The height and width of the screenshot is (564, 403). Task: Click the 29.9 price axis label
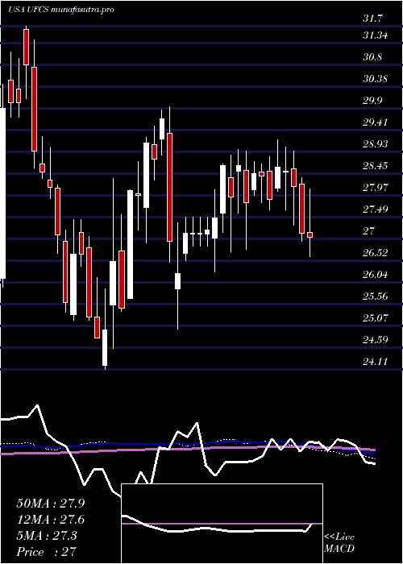[x=373, y=101]
